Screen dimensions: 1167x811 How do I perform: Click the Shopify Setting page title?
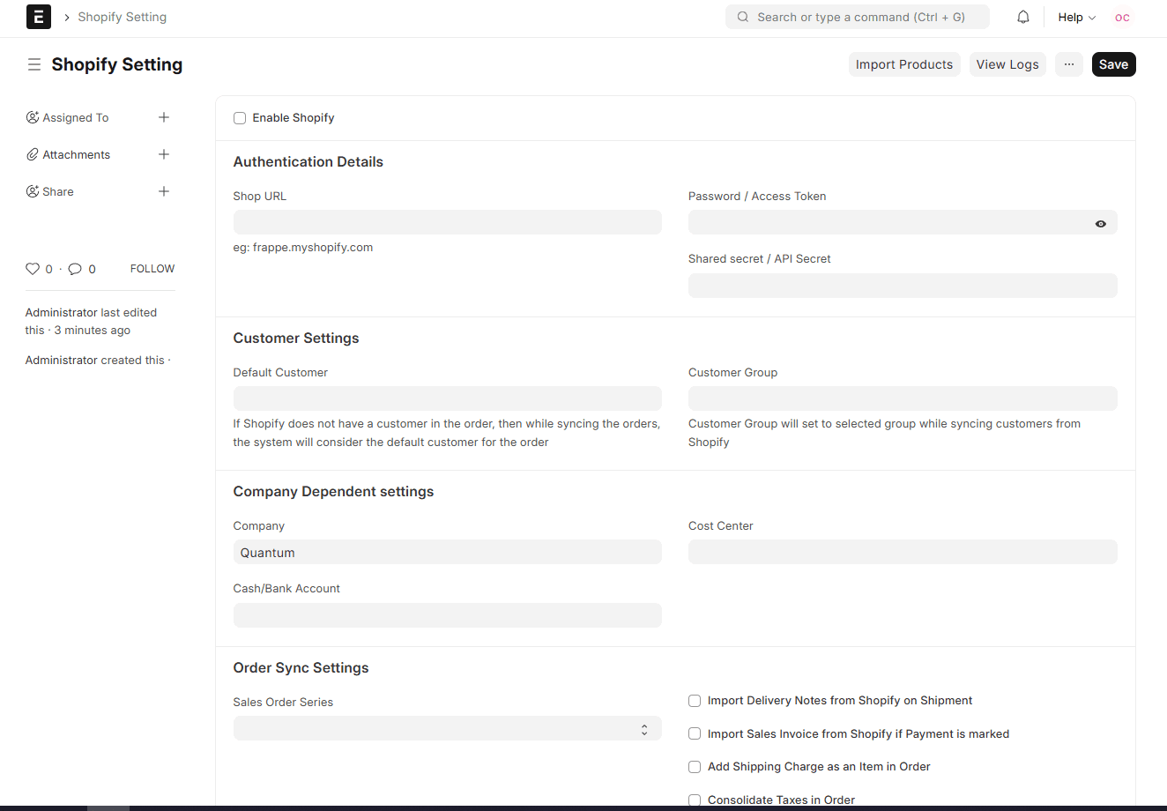tap(117, 64)
